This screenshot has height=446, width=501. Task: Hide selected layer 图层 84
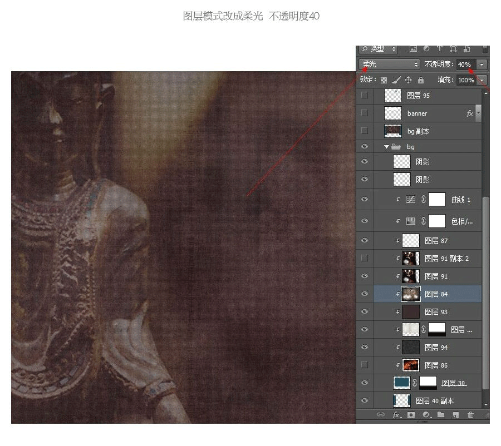point(364,294)
